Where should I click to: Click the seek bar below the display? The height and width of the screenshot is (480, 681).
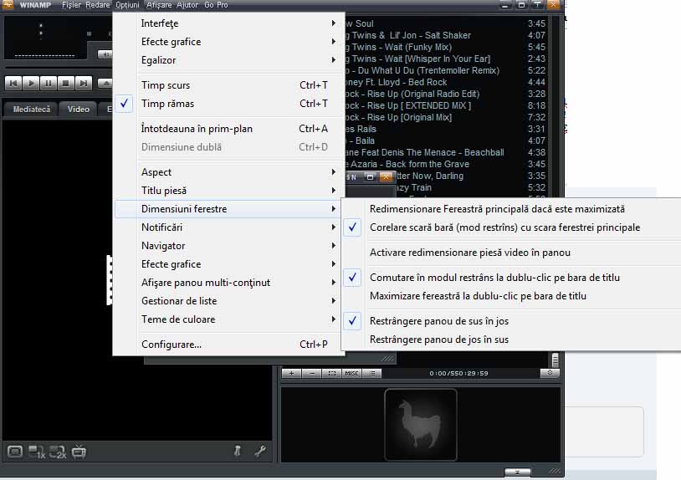pos(59,68)
